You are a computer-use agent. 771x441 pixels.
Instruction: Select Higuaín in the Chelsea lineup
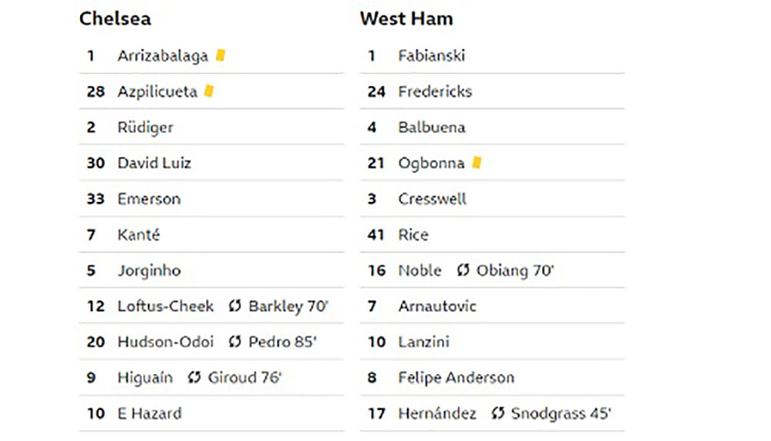145,378
